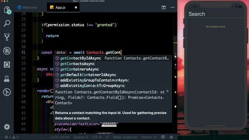The height and width of the screenshot is (140, 249).
Task: Click the suggestion documentation text
Action: click(110, 115)
